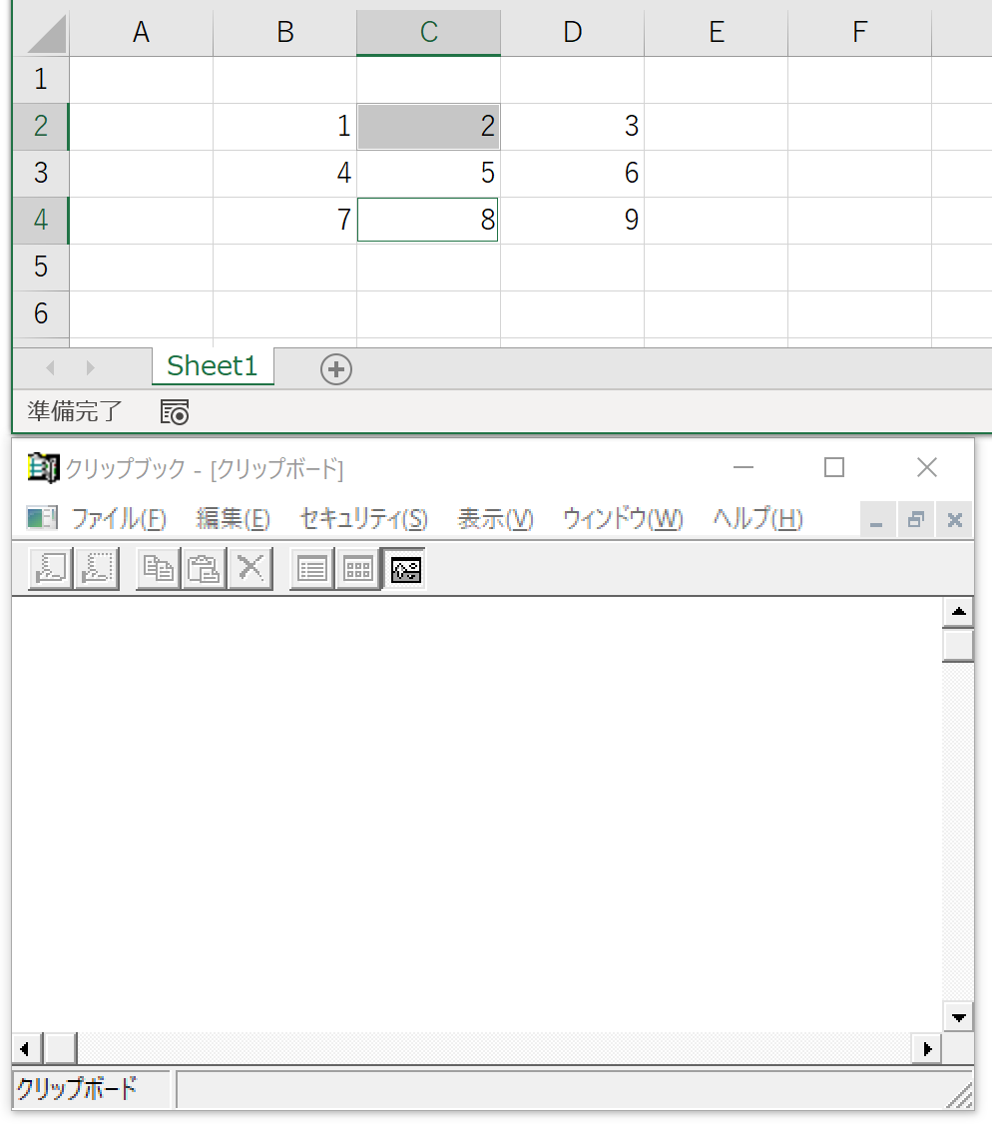Select column A header in Excel
The width and height of the screenshot is (992, 1130).
[x=141, y=32]
